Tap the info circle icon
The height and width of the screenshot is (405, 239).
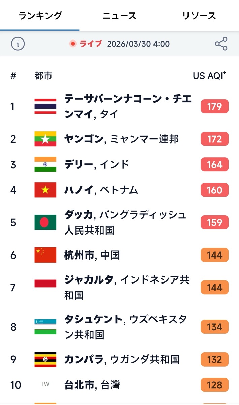point(18,44)
